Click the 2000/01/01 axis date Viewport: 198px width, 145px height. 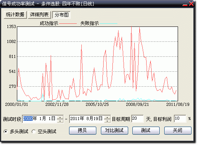(x=16, y=104)
